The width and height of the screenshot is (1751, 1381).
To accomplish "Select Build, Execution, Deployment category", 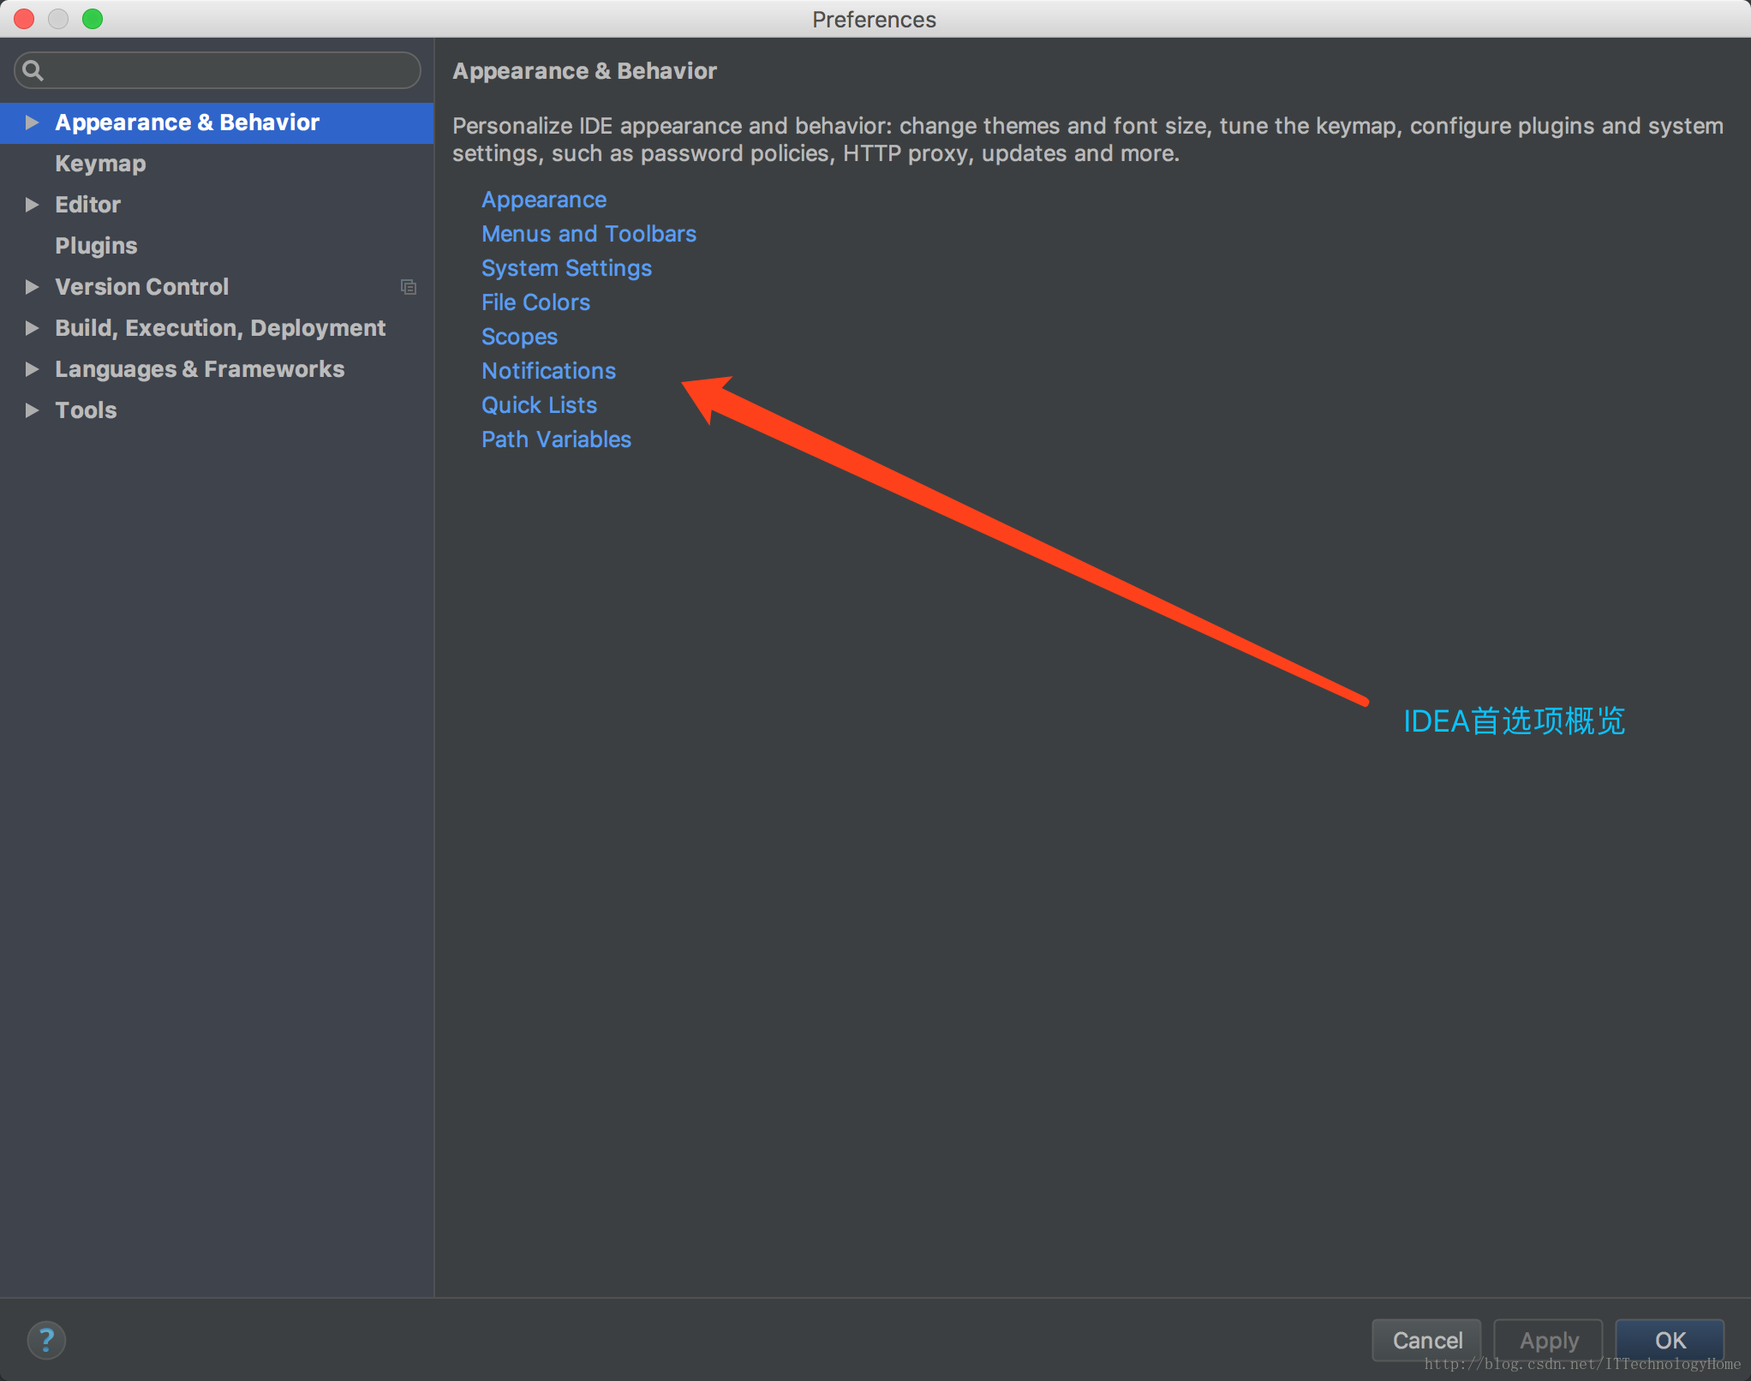I will 217,328.
